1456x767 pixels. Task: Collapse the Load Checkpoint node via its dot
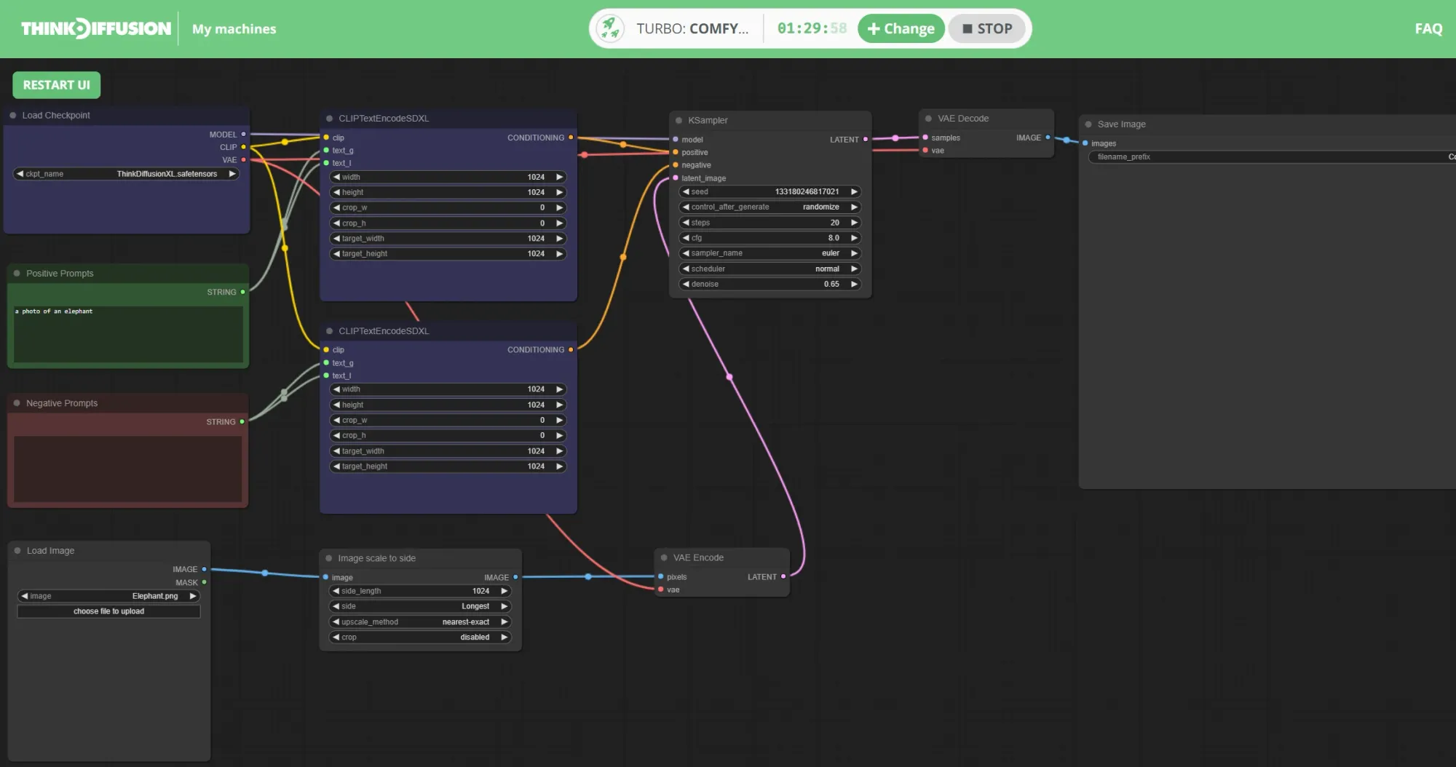(13, 115)
